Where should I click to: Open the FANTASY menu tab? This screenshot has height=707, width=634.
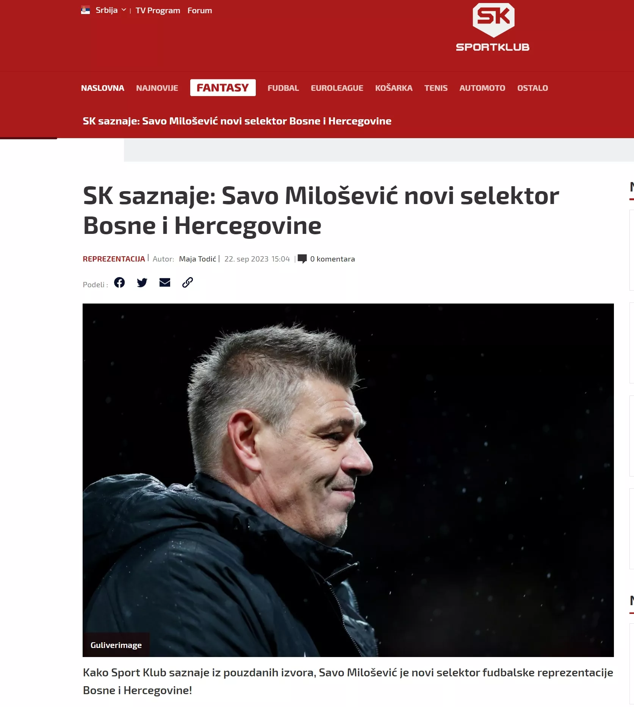tap(223, 88)
